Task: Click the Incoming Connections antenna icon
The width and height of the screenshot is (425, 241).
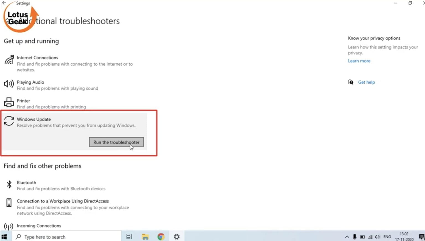Action: point(9,227)
